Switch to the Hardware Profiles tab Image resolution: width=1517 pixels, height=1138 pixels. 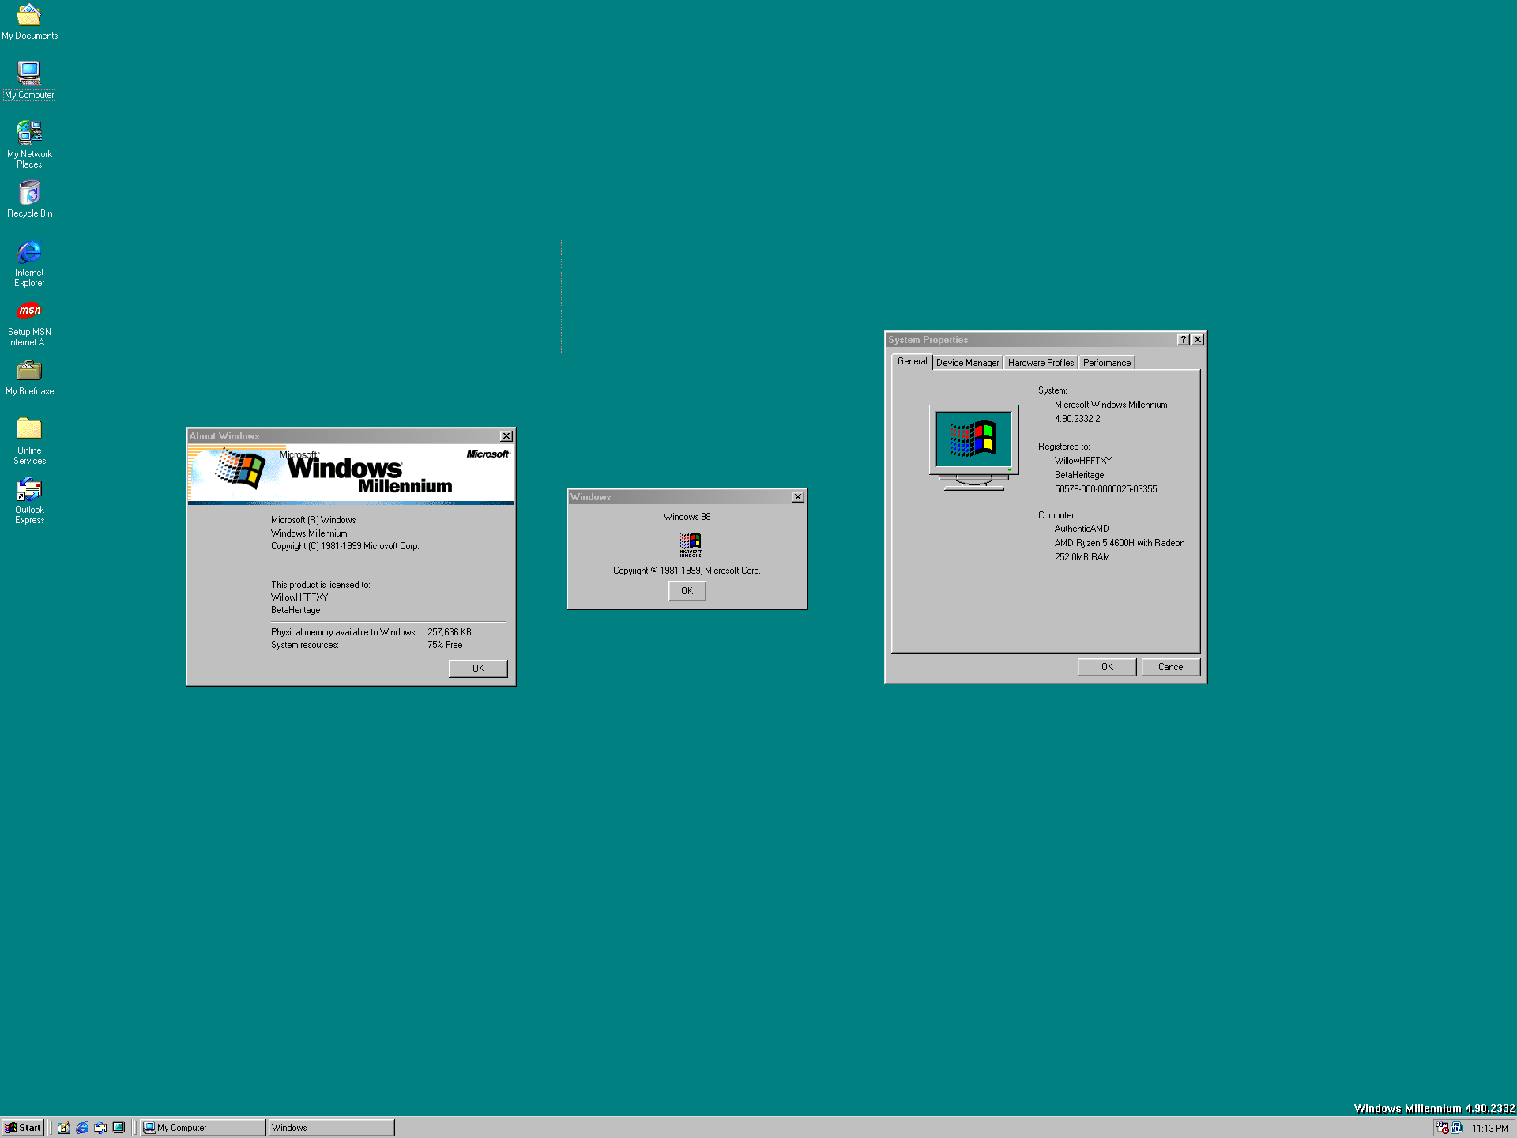[1041, 363]
